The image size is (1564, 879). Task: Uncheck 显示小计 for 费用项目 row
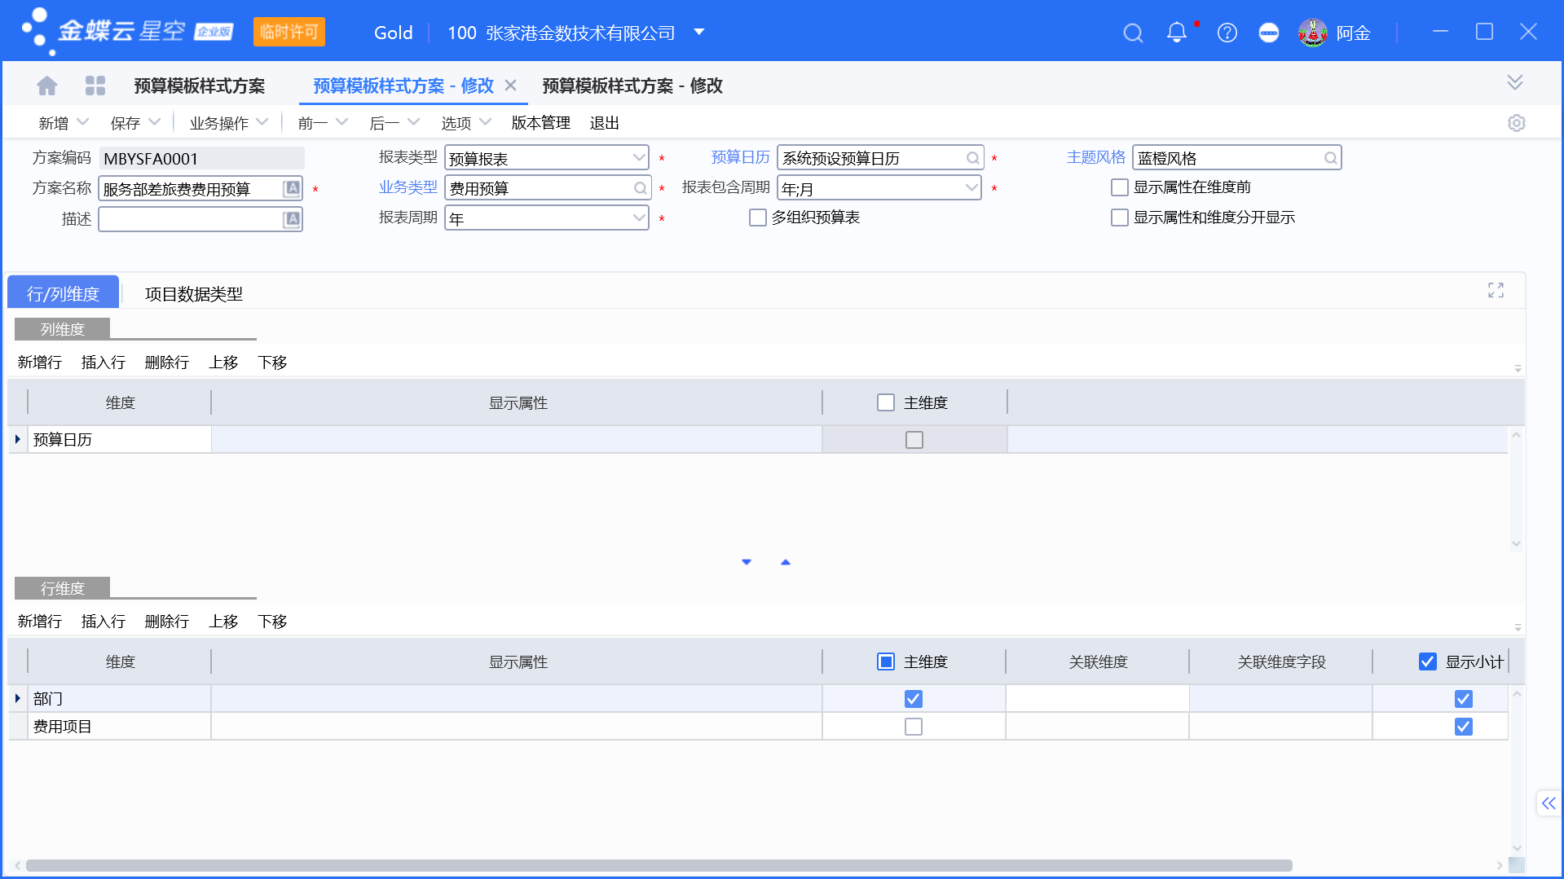pos(1464,727)
